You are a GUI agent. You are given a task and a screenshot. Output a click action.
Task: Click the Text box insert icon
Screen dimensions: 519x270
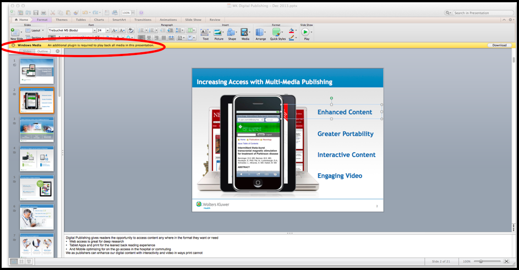click(205, 32)
